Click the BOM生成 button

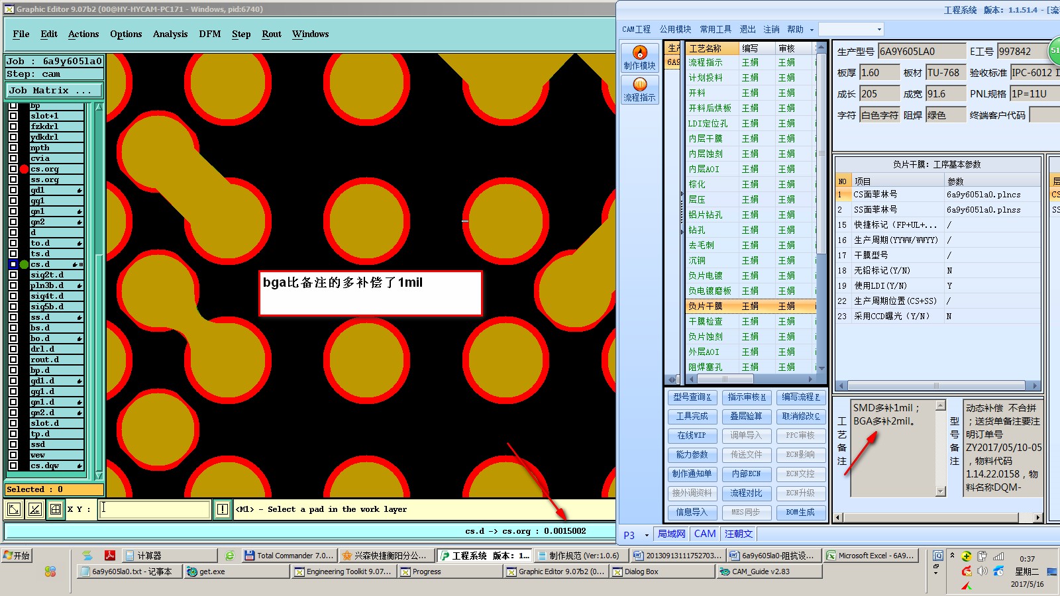pos(800,512)
